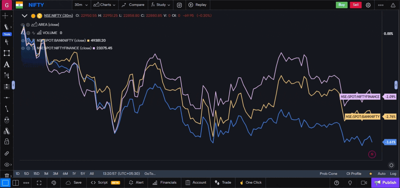The width and height of the screenshot is (400, 188).
Task: Select the magnet snap tool
Action: tap(6, 120)
